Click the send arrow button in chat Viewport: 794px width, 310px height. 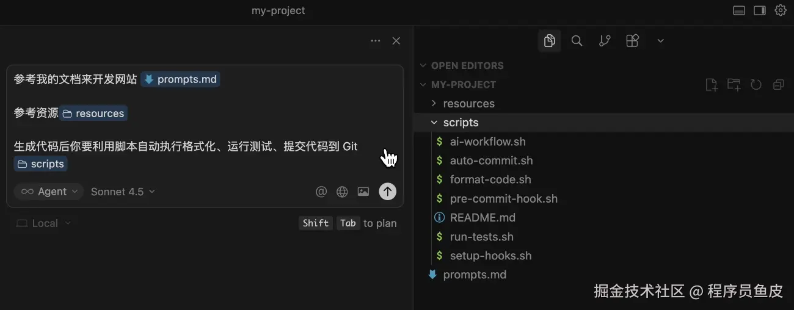(387, 192)
